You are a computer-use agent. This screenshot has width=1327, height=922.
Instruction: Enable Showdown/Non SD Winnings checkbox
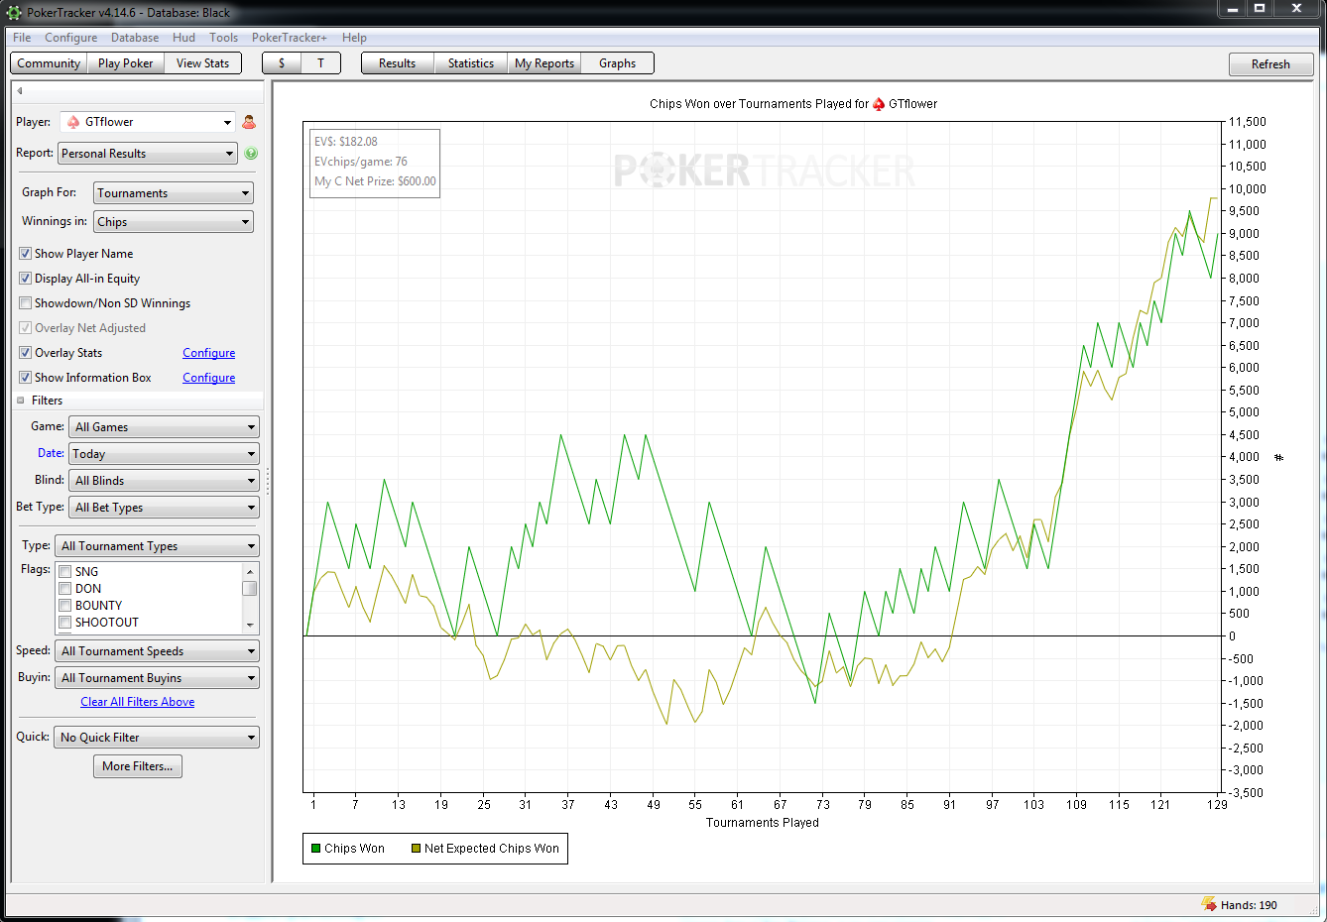point(26,303)
